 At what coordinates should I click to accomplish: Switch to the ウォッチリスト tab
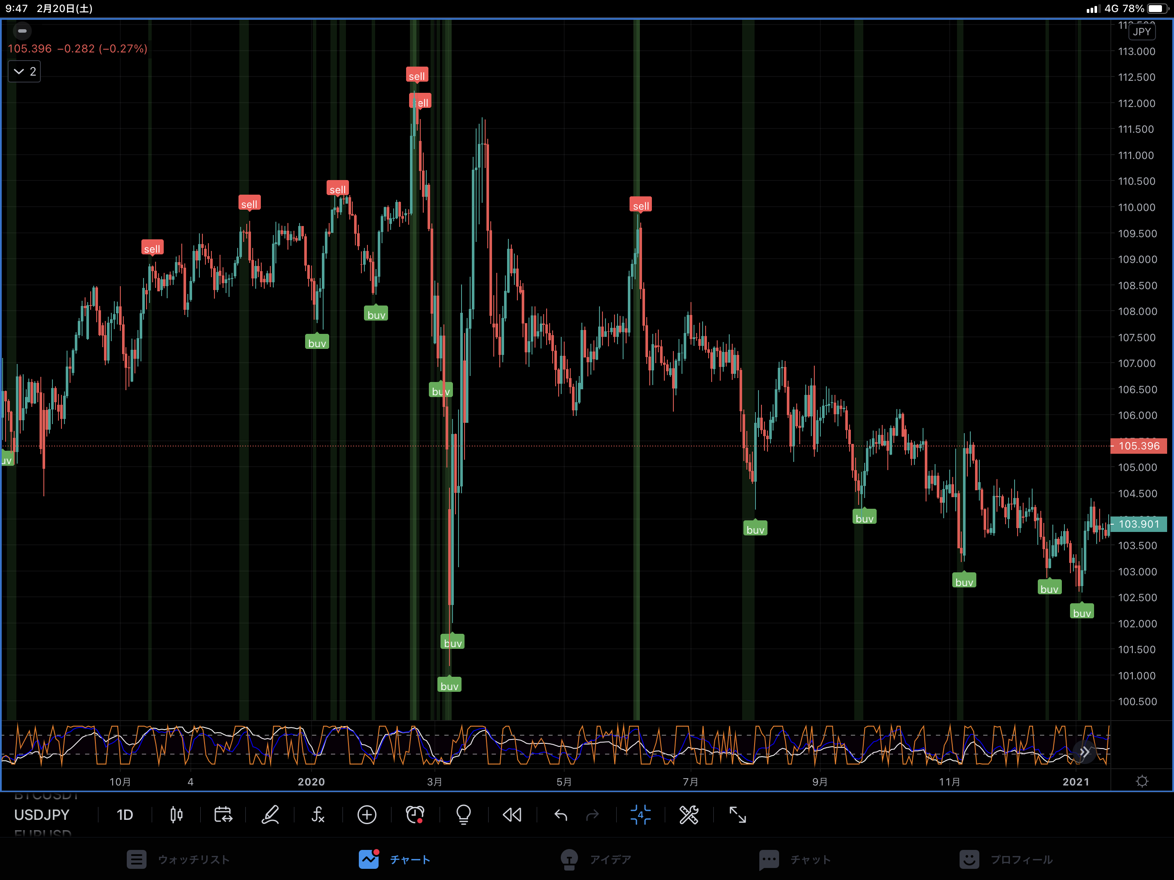point(178,859)
